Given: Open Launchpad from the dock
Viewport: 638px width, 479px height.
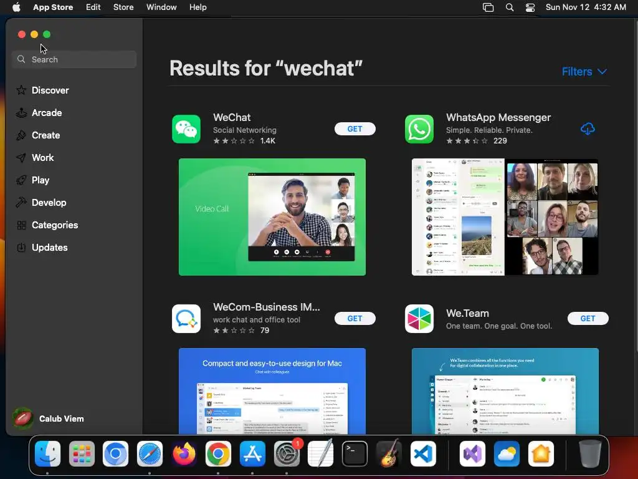Looking at the screenshot, I should tap(82, 453).
